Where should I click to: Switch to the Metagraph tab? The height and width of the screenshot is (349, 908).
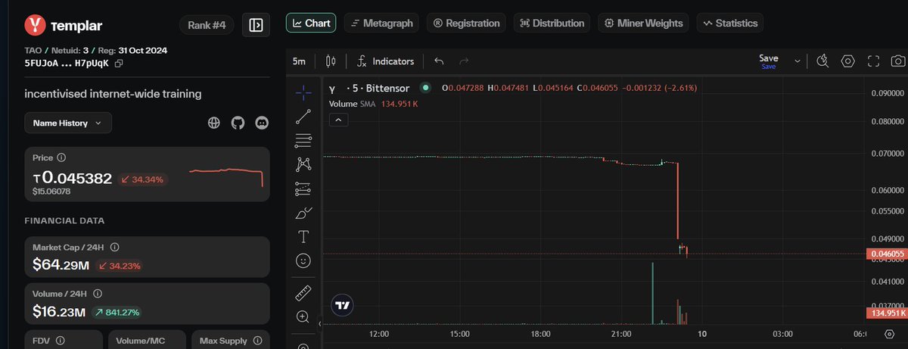pyautogui.click(x=382, y=23)
